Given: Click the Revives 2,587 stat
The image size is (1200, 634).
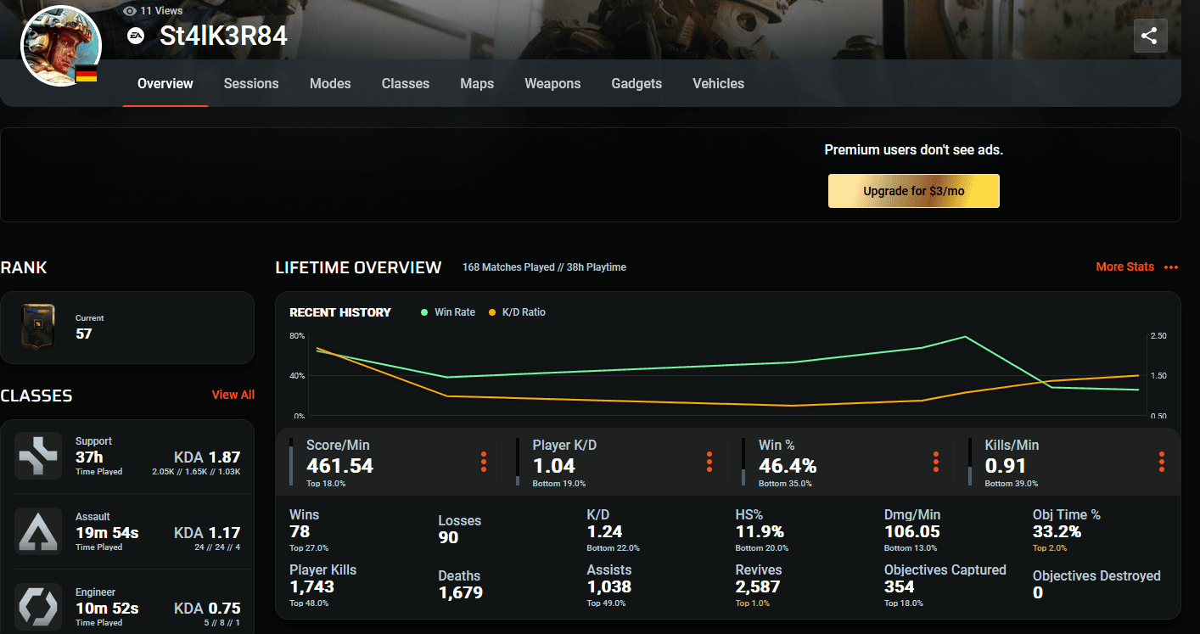Looking at the screenshot, I should [x=759, y=586].
